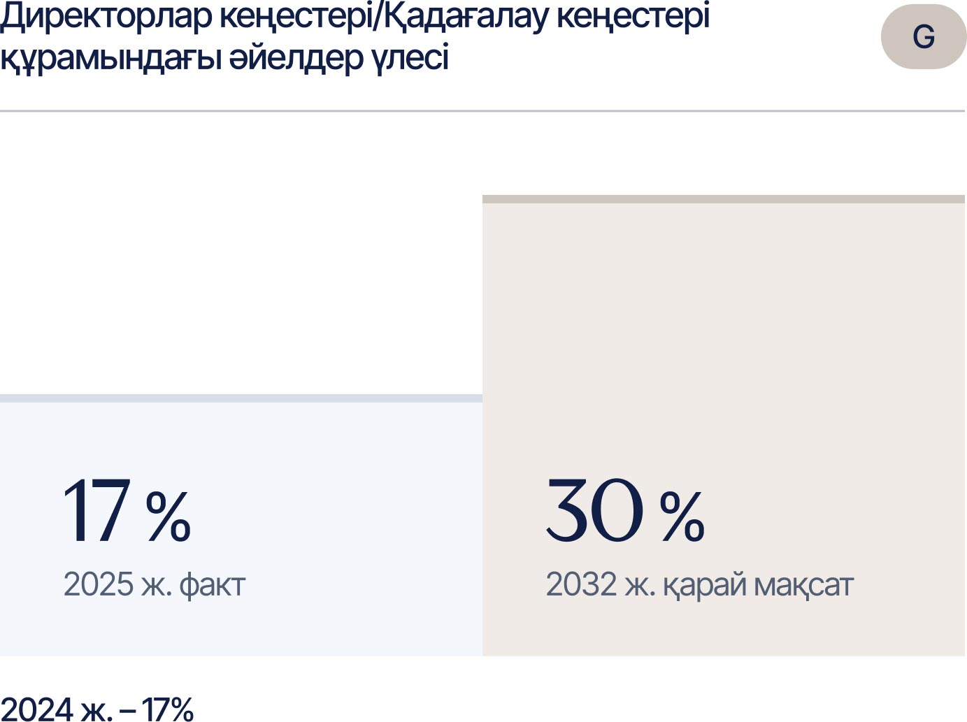The height and width of the screenshot is (722, 967).
Task: Click the '2032 ж. қарай мақсат' label
Action: [x=700, y=584]
